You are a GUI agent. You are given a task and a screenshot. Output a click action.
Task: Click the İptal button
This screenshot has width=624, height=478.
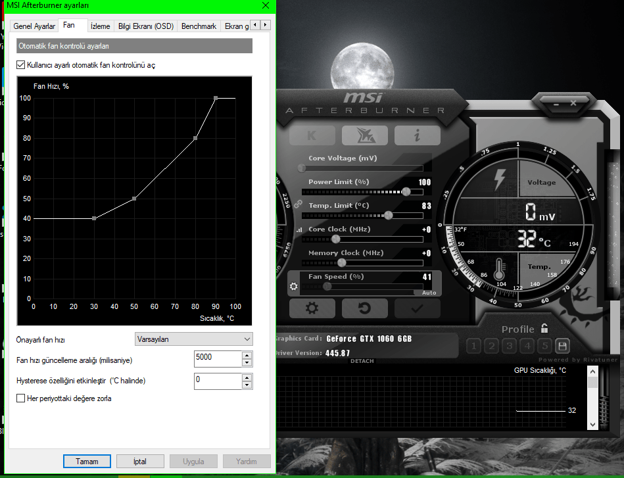coord(140,462)
